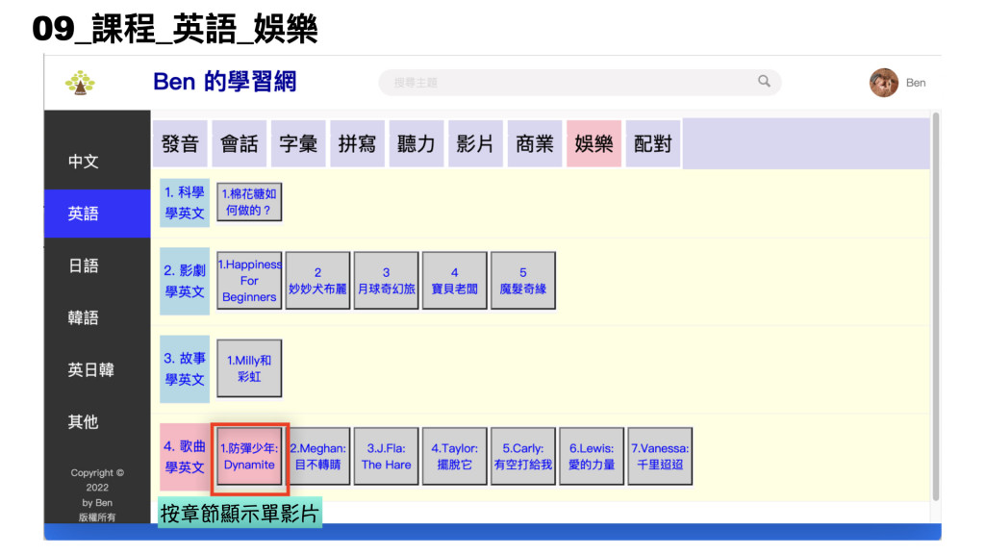Click the page's vertical scrollbar
Image resolution: width=985 pixels, height=554 pixels.
[935, 307]
